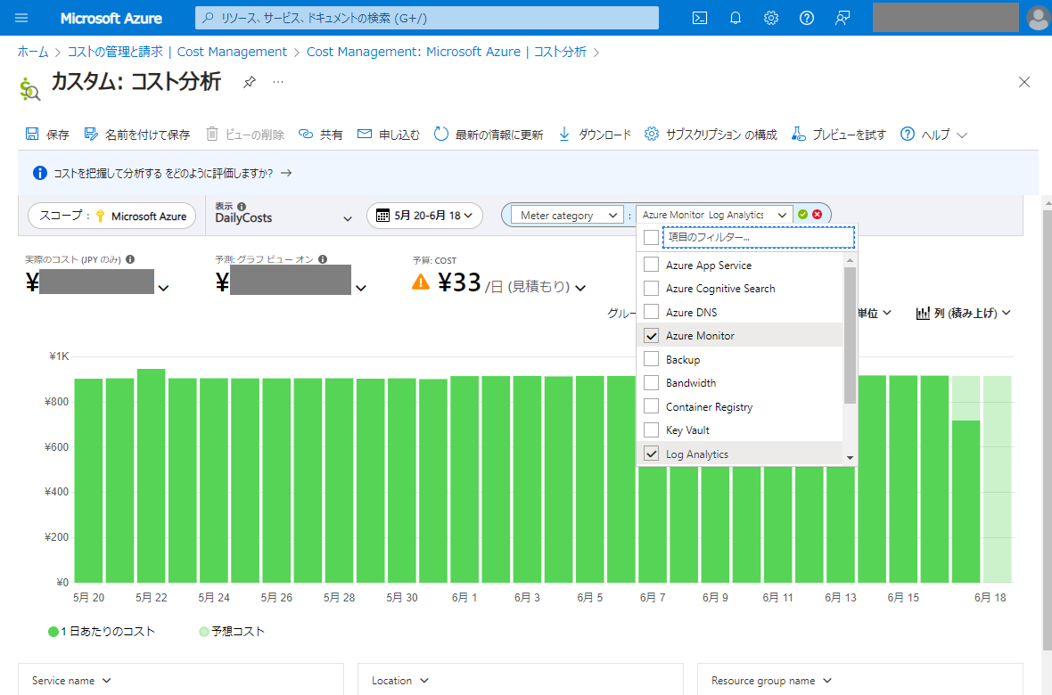This screenshot has height=695, width=1052.
Task: Click プレビューを試す in the toolbar
Action: [839, 135]
